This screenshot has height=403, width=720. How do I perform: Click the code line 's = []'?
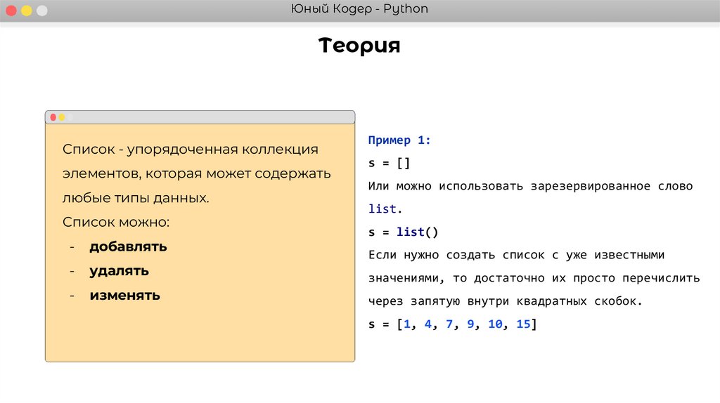point(389,163)
